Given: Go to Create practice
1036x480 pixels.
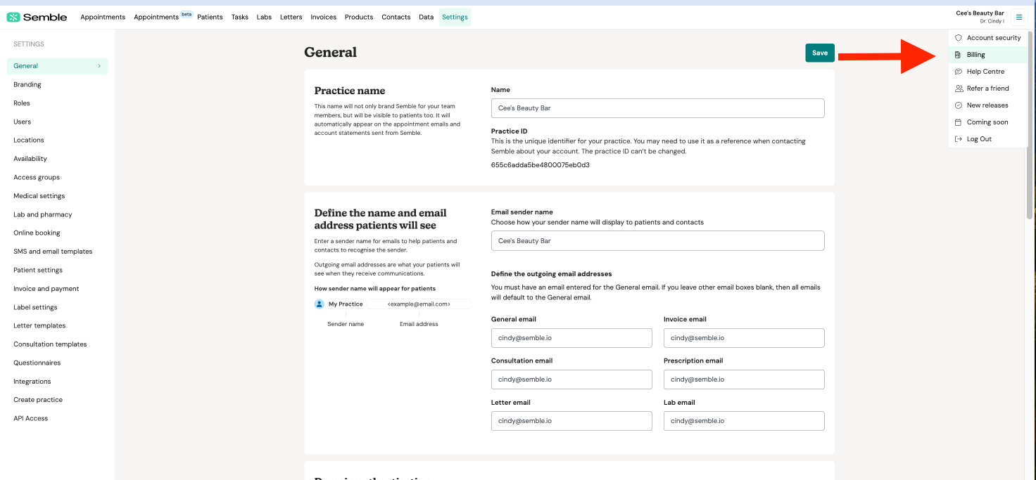Looking at the screenshot, I should [38, 400].
